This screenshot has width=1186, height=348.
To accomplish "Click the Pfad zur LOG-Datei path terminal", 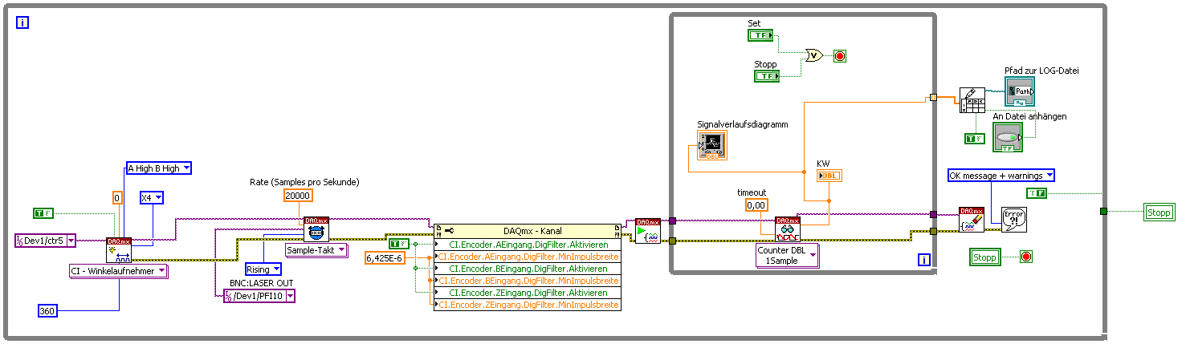I will tap(1020, 92).
